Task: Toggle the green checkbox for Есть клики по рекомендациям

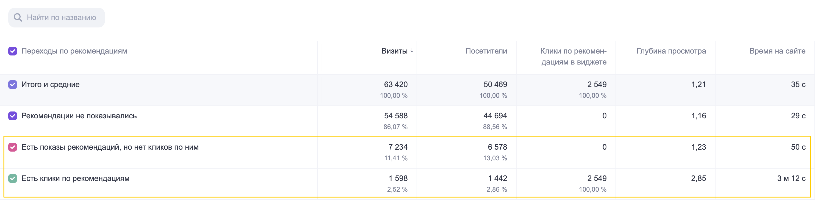Action: tap(13, 178)
